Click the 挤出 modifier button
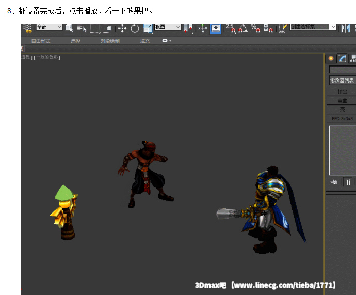Image resolution: width=356 pixels, height=295 pixels. [x=342, y=92]
